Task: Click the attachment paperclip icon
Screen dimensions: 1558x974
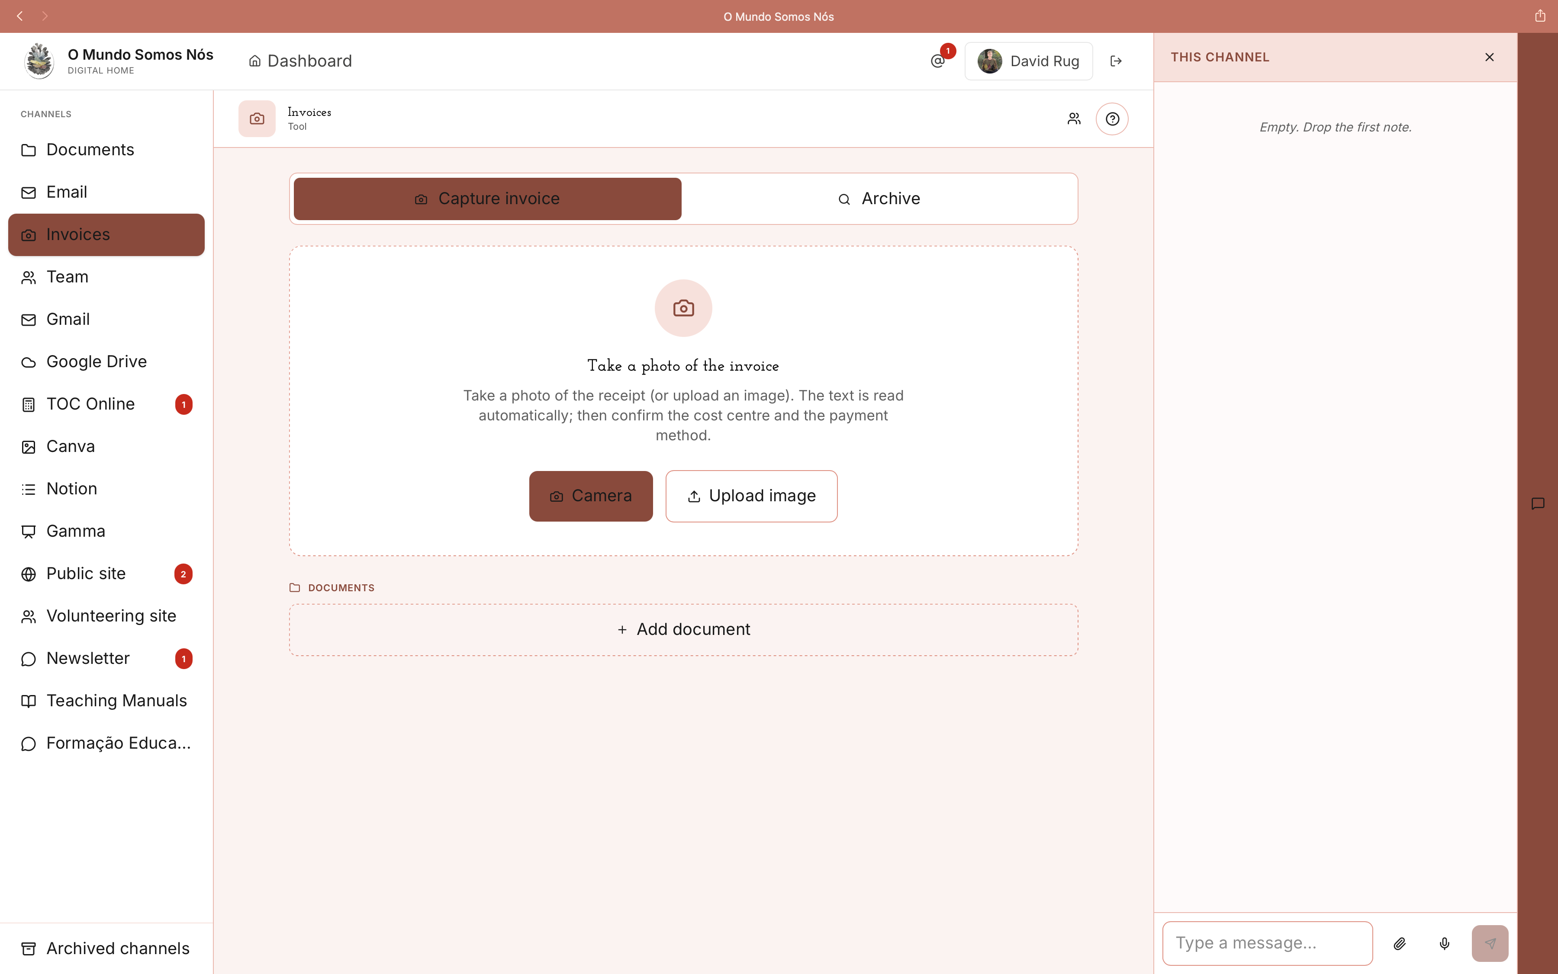Action: [x=1400, y=944]
